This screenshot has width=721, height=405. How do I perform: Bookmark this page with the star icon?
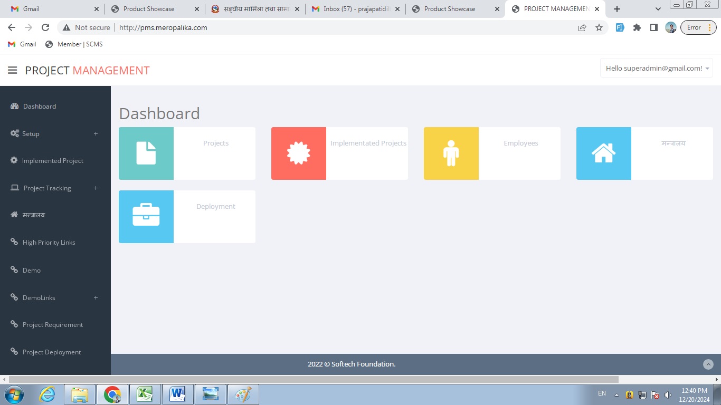click(599, 27)
